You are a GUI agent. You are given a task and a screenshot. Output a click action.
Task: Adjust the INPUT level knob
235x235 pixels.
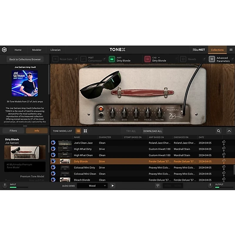(5, 185)
